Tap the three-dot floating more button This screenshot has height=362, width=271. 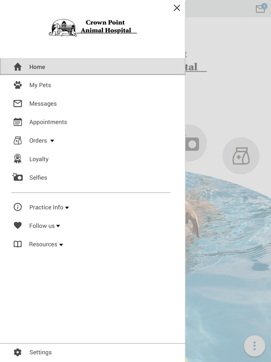pyautogui.click(x=254, y=346)
